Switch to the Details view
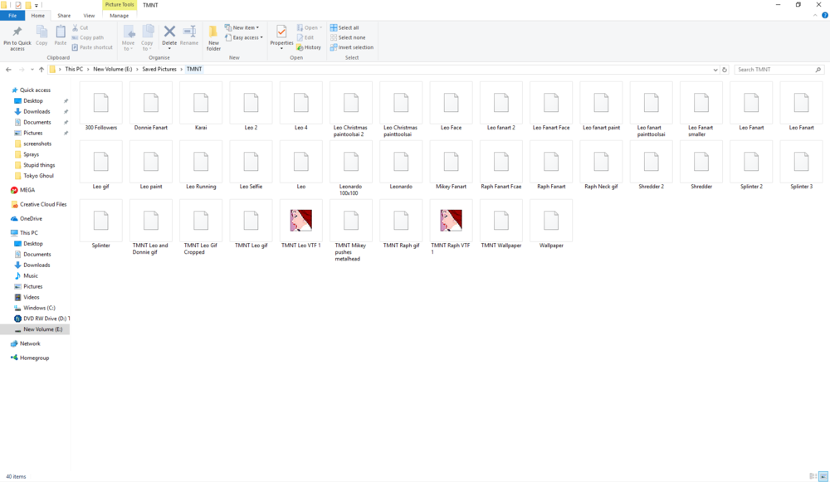The image size is (830, 482). point(813,476)
